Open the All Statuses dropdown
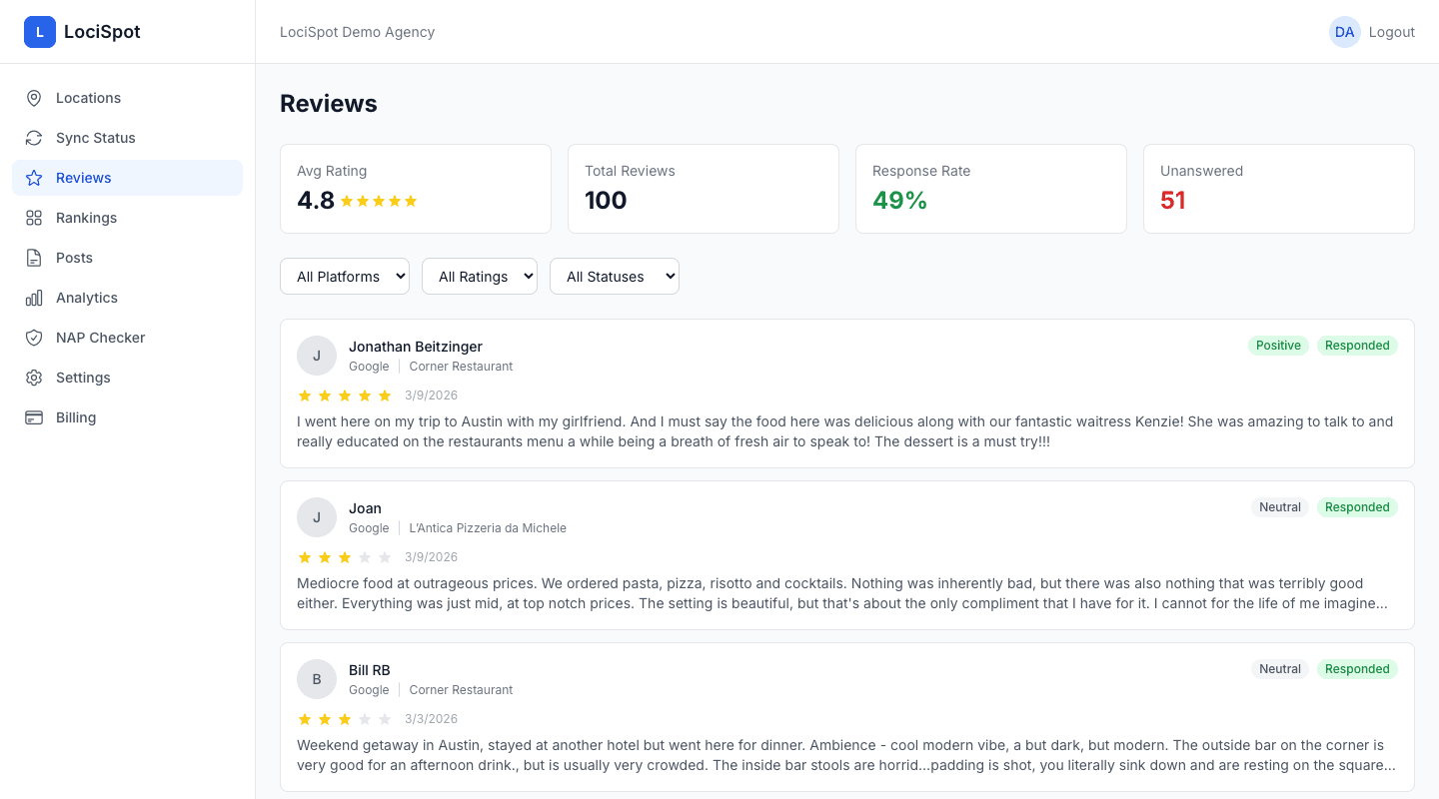Viewport: 1439px width, 799px height. pos(615,276)
